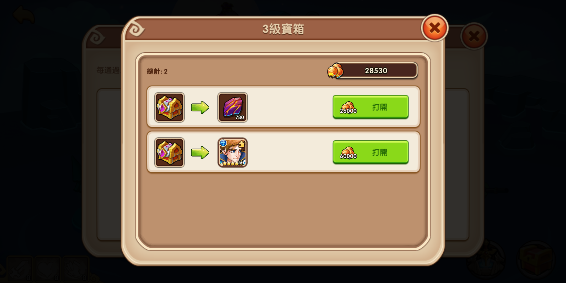This screenshot has width=566, height=283.
Task: Open the chest costing 60000 shells
Action: [x=371, y=152]
